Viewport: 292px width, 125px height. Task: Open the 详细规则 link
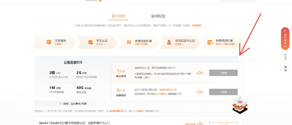pyautogui.click(x=197, y=25)
